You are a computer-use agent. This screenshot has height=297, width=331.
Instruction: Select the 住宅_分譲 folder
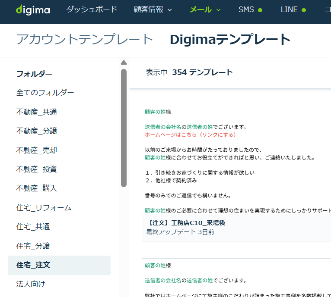33,246
